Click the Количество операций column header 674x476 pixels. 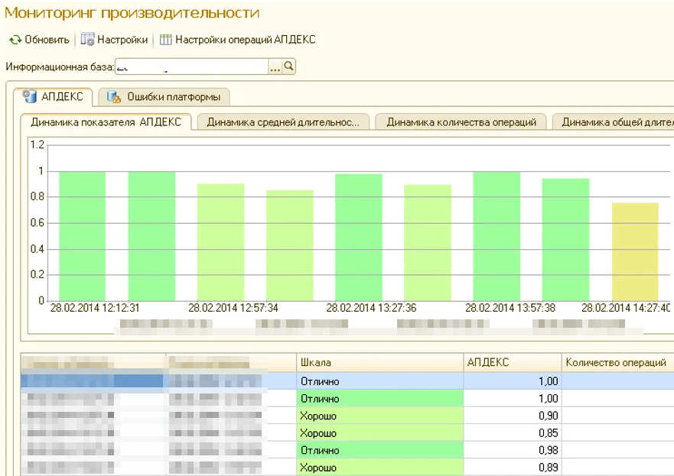(x=616, y=363)
